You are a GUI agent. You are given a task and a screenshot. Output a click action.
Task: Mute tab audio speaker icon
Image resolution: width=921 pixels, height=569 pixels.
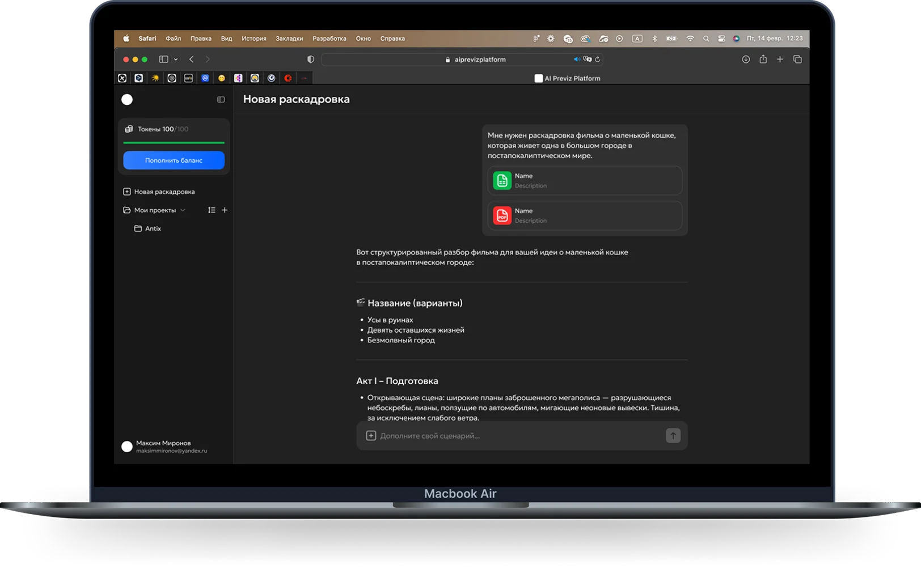click(577, 59)
